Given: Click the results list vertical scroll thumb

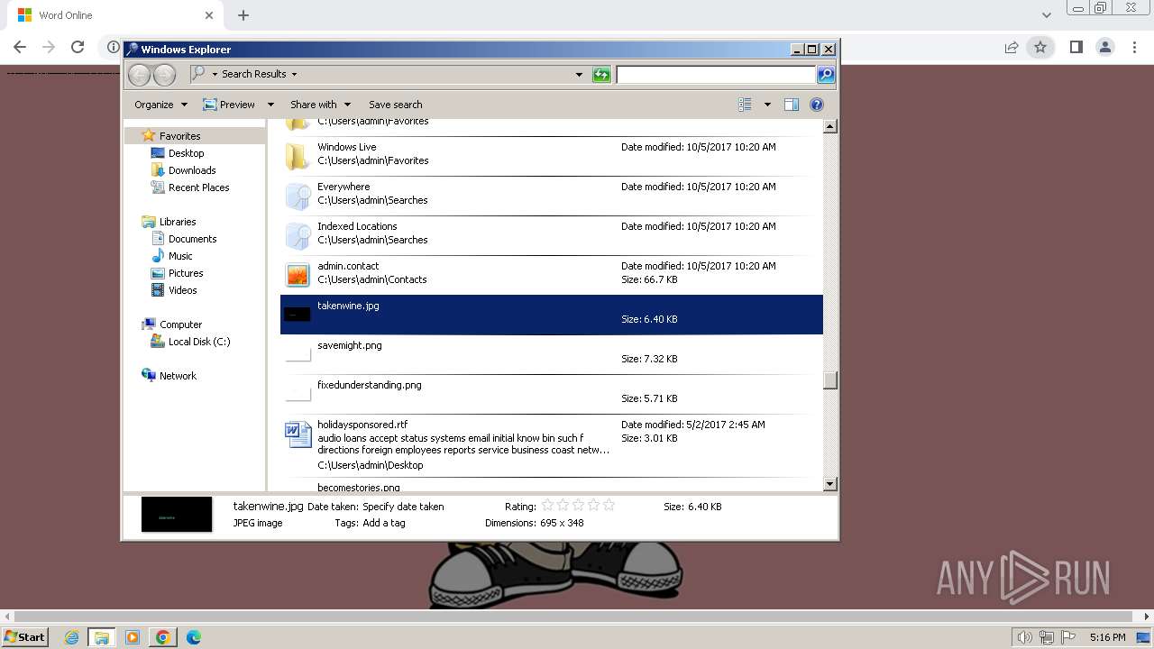Looking at the screenshot, I should [x=830, y=380].
